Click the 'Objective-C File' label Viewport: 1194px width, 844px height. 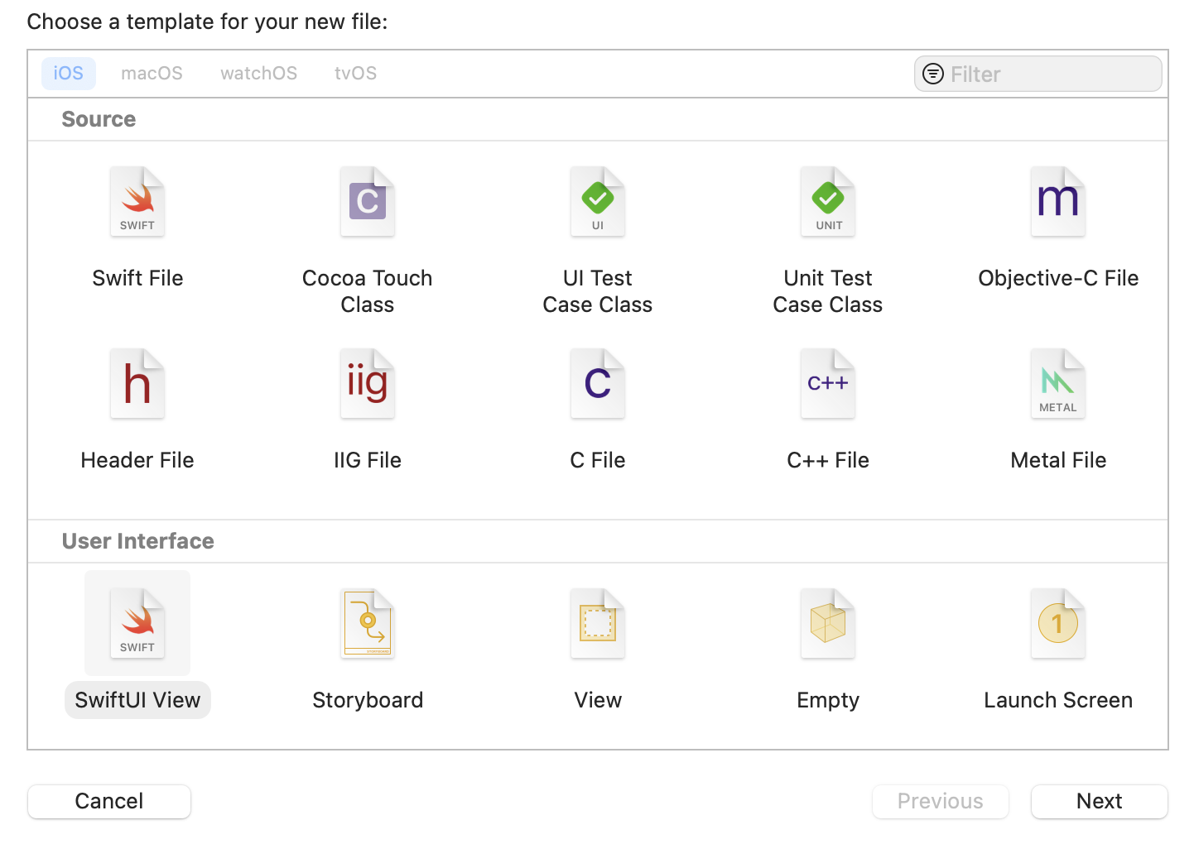click(1058, 278)
